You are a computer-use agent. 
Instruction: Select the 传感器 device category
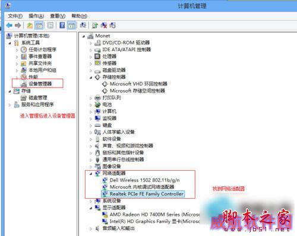click(109, 63)
